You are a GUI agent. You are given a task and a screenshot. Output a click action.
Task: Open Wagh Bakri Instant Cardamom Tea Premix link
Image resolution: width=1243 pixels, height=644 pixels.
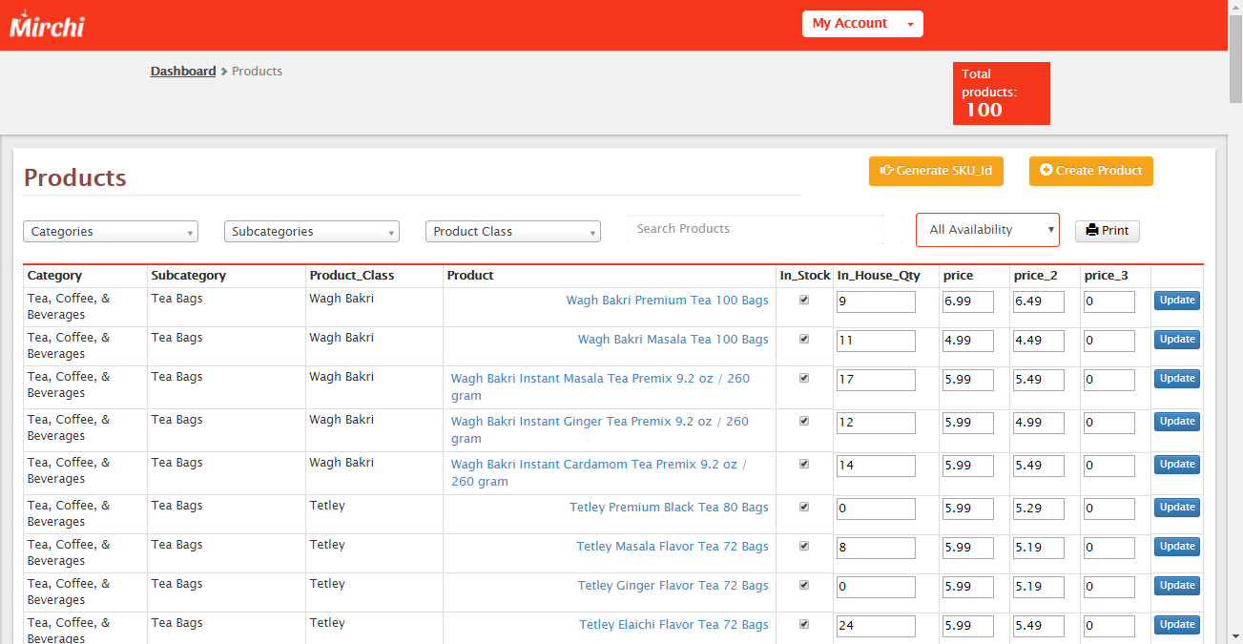coord(598,473)
